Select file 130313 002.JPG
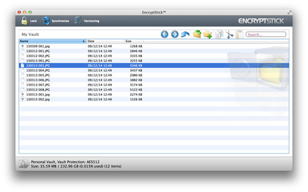The height and width of the screenshot is (192, 308). (x=38, y=66)
